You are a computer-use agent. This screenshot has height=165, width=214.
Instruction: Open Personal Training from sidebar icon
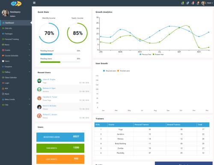3,39
